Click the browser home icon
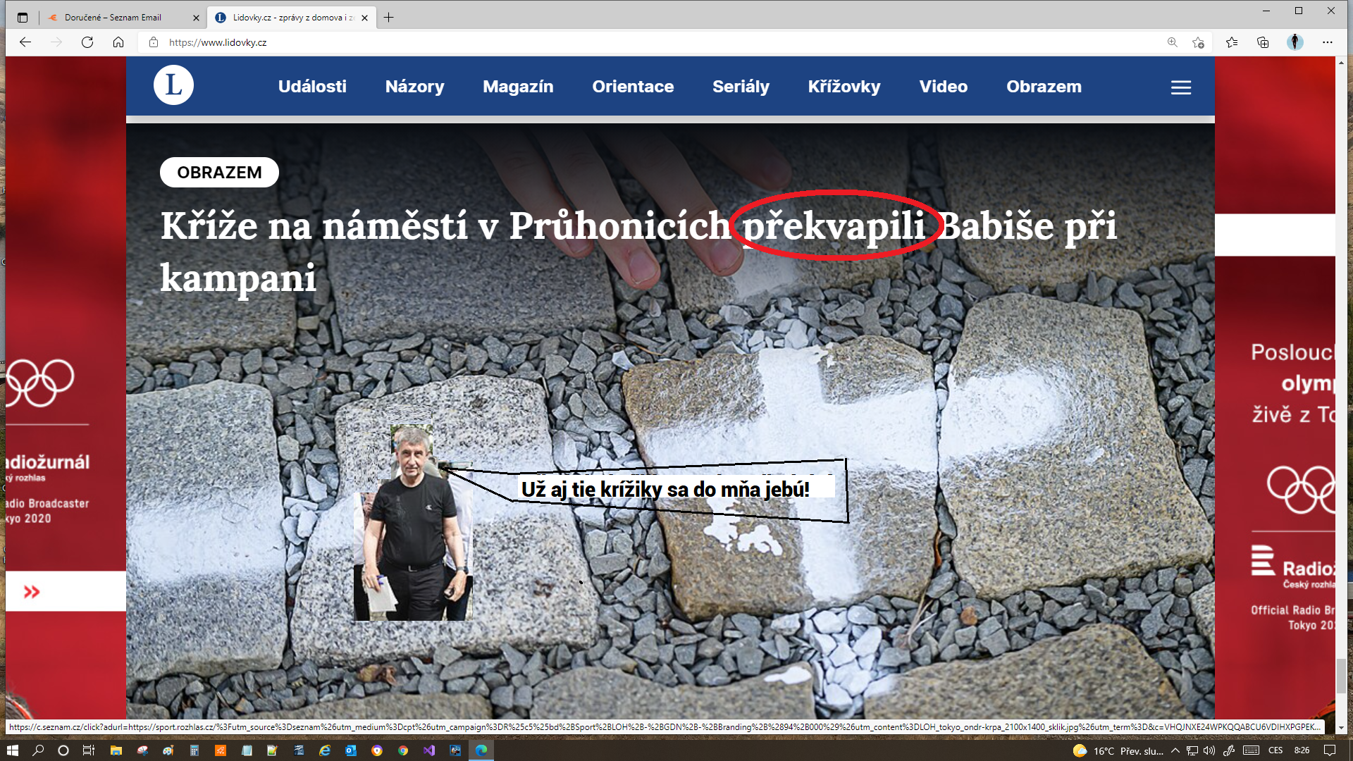The image size is (1353, 761). click(118, 42)
